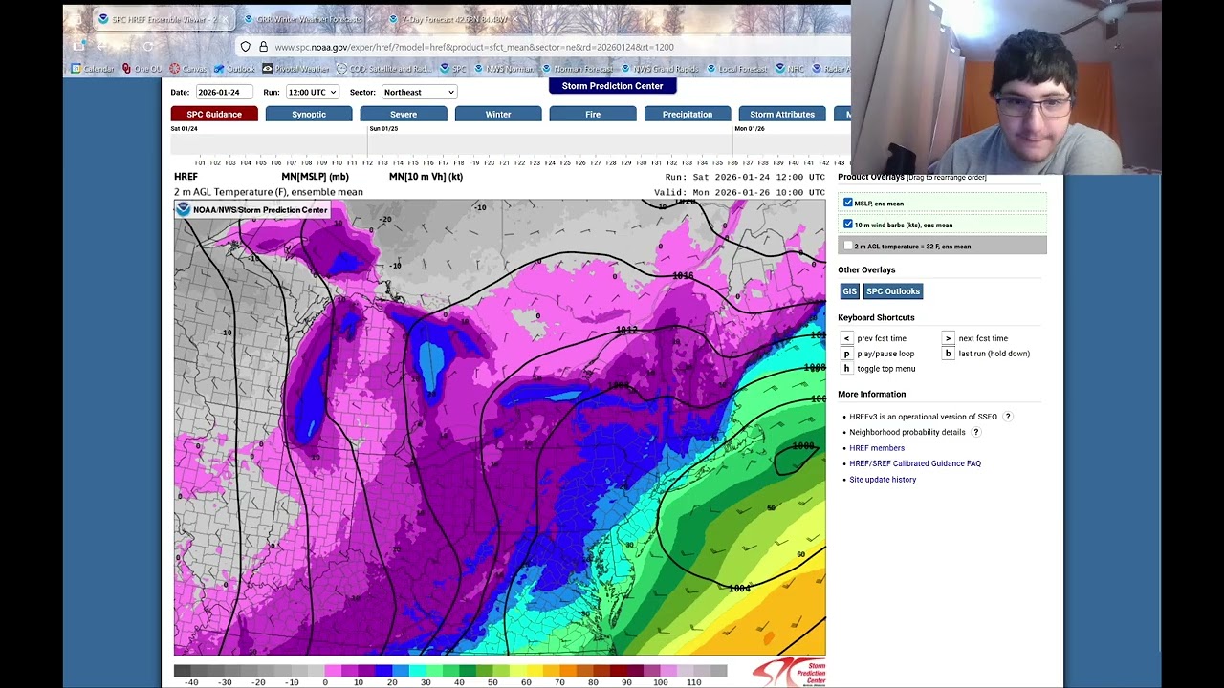Jump to forecast hour F24 on timeline
This screenshot has width=1224, height=688.
pos(550,163)
